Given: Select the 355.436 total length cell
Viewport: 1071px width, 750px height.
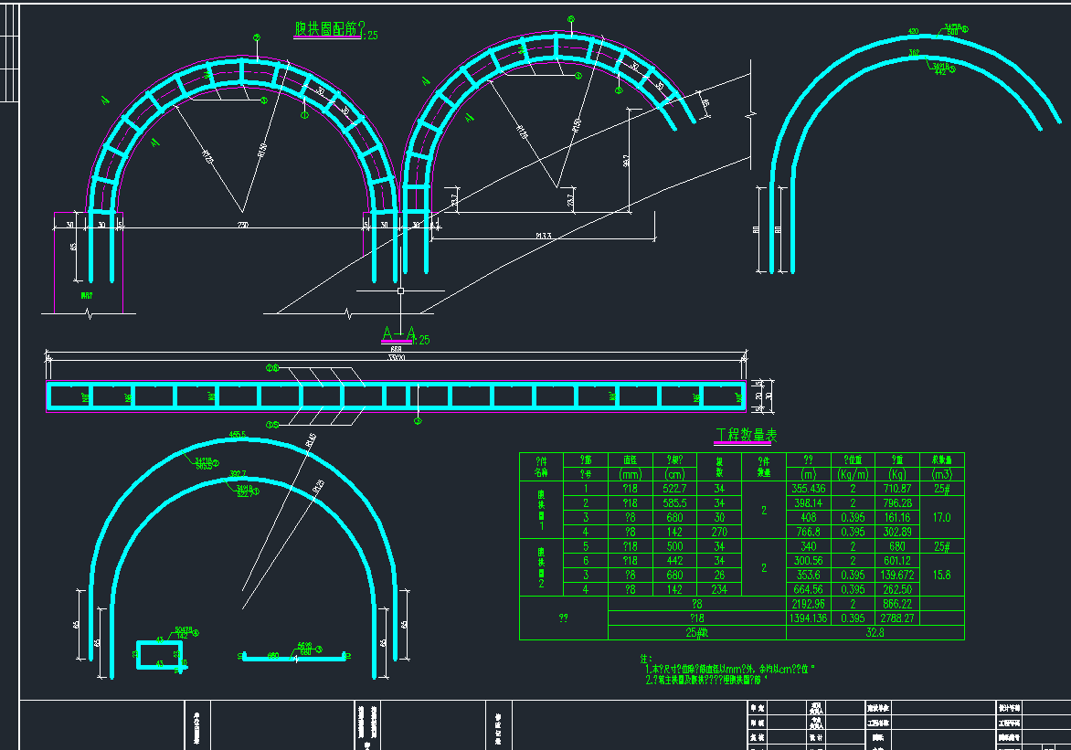Looking at the screenshot, I should coord(808,489).
